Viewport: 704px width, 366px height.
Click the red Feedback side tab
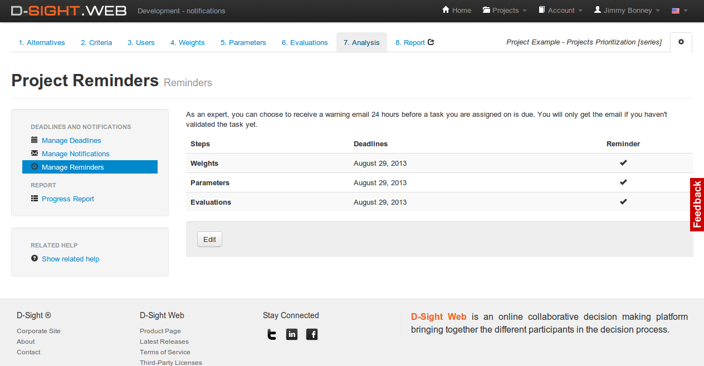pyautogui.click(x=697, y=205)
